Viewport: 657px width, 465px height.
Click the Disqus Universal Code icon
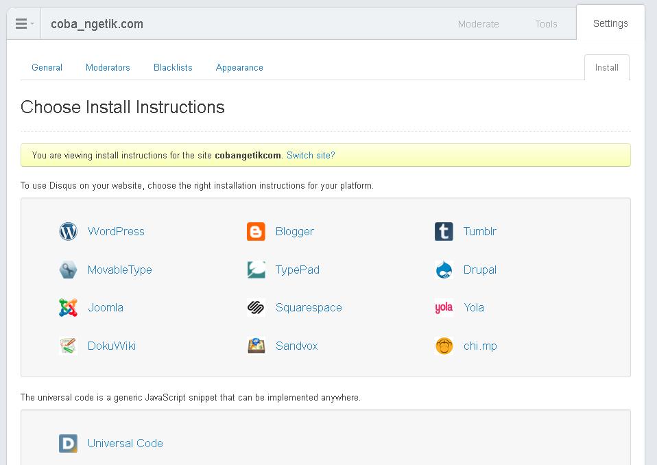68,443
